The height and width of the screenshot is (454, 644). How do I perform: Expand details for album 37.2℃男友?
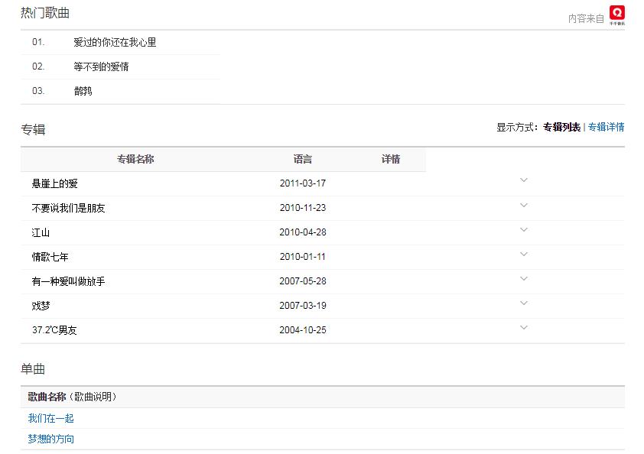coord(524,327)
